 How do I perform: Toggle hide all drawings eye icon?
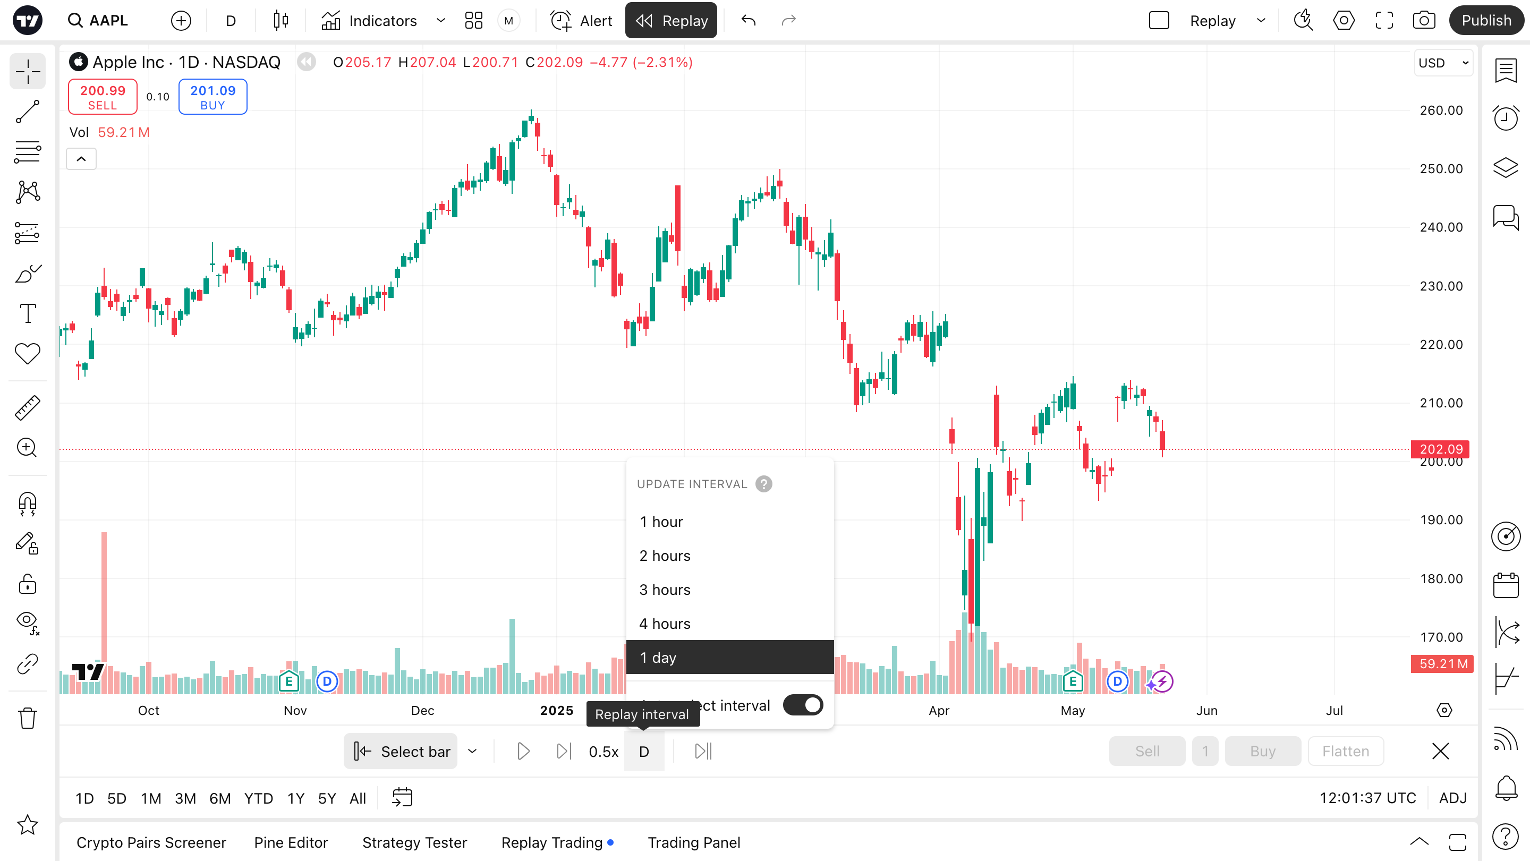[x=27, y=621]
